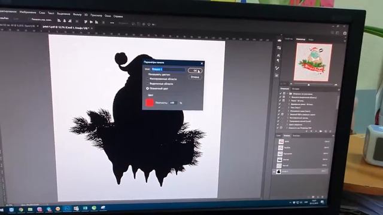Toggle dialog box for Сохранить как Photoshop PDF
The image size is (383, 215).
pyautogui.click(x=281, y=128)
